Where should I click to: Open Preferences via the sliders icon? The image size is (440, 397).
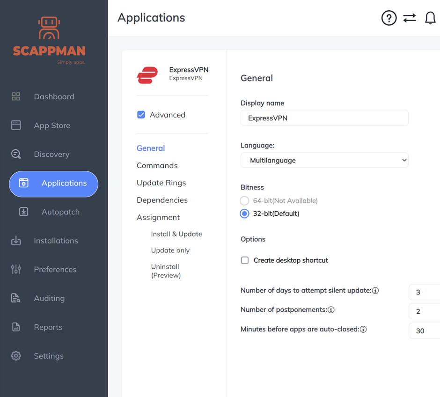pyautogui.click(x=16, y=269)
